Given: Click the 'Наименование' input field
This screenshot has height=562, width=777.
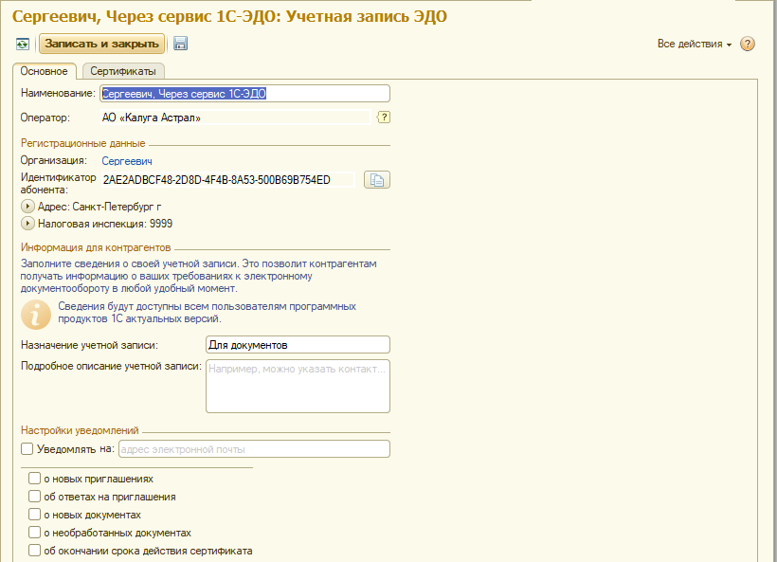Looking at the screenshot, I should 244,94.
